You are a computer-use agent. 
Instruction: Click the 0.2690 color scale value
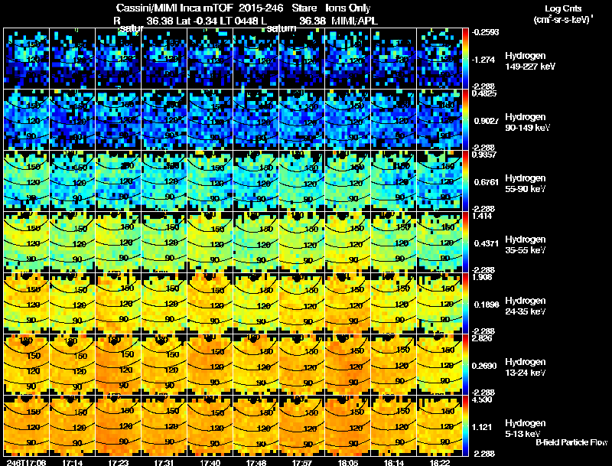[485, 366]
